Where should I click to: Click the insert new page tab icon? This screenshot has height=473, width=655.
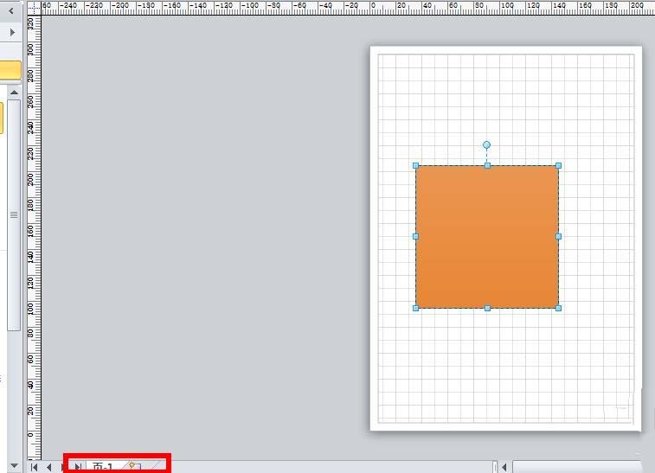coord(133,467)
